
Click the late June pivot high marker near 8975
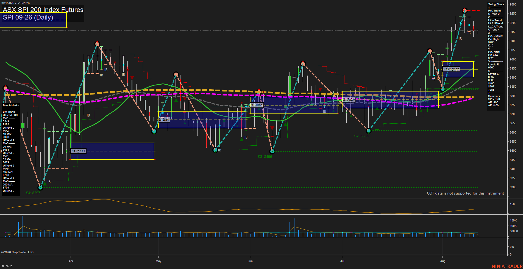[303, 63]
